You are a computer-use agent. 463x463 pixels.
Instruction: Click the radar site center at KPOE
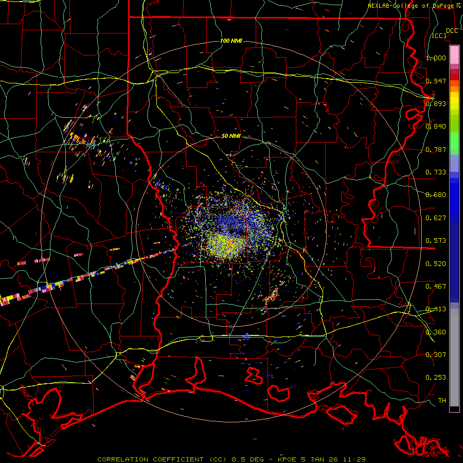(x=232, y=232)
